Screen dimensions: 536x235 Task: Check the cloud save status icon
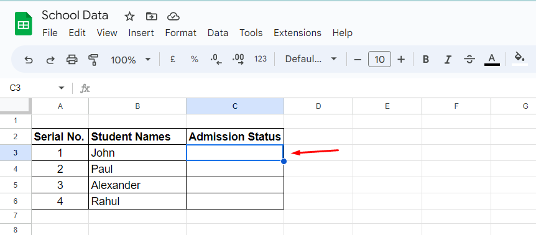coord(173,16)
